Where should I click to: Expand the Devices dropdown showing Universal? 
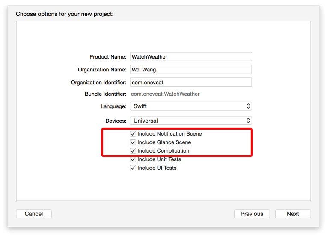click(x=191, y=121)
